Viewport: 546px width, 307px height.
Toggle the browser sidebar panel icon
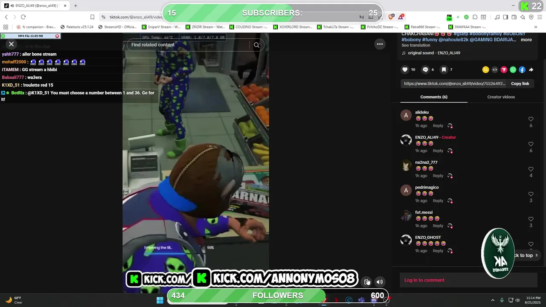point(505,17)
